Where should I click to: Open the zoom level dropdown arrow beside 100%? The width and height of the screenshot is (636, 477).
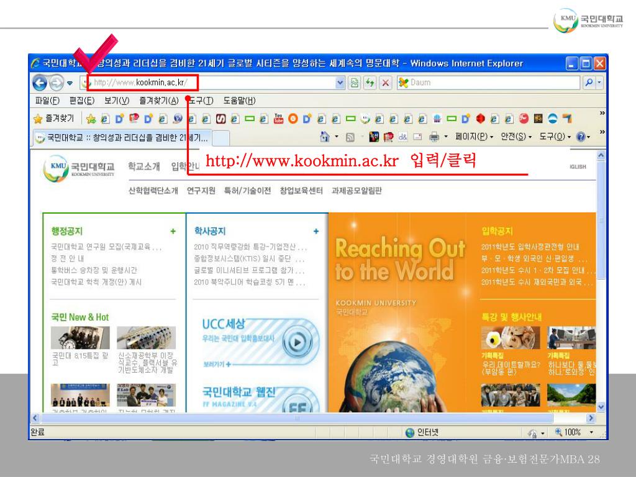pyautogui.click(x=591, y=432)
